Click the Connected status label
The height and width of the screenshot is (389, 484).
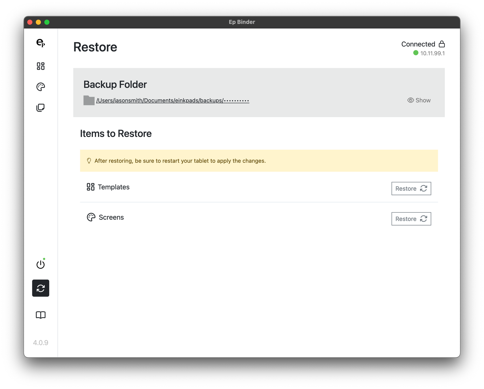pyautogui.click(x=418, y=44)
